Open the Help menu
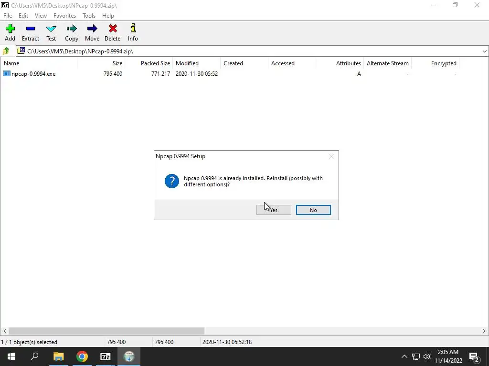The height and width of the screenshot is (366, 489). coord(108,16)
